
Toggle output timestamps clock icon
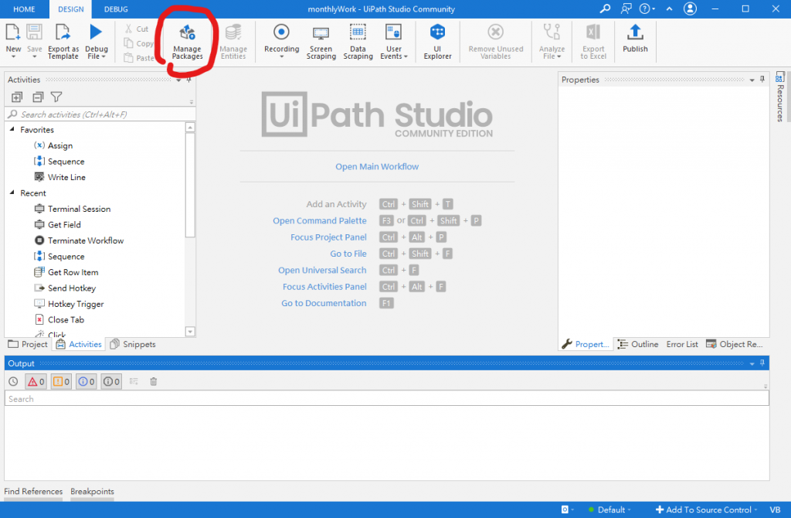pyautogui.click(x=13, y=382)
